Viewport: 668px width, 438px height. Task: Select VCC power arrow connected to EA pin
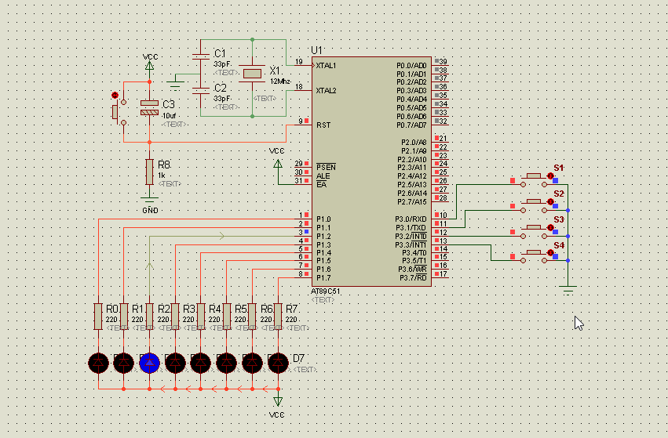(x=278, y=163)
